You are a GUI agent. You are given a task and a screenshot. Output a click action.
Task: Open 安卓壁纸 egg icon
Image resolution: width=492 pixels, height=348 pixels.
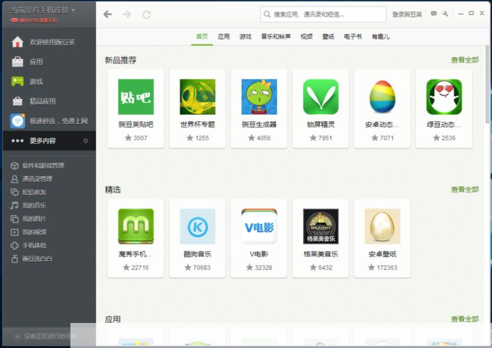click(383, 226)
